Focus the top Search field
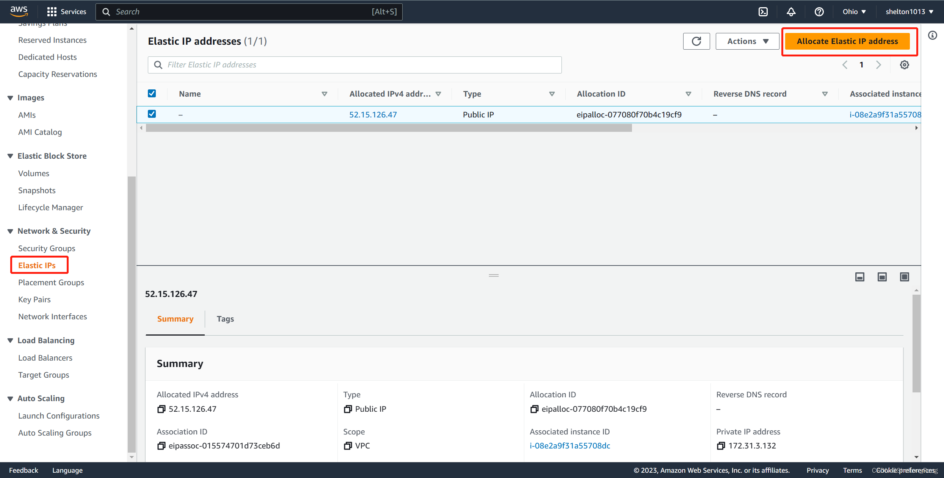Image resolution: width=944 pixels, height=478 pixels. pyautogui.click(x=249, y=12)
